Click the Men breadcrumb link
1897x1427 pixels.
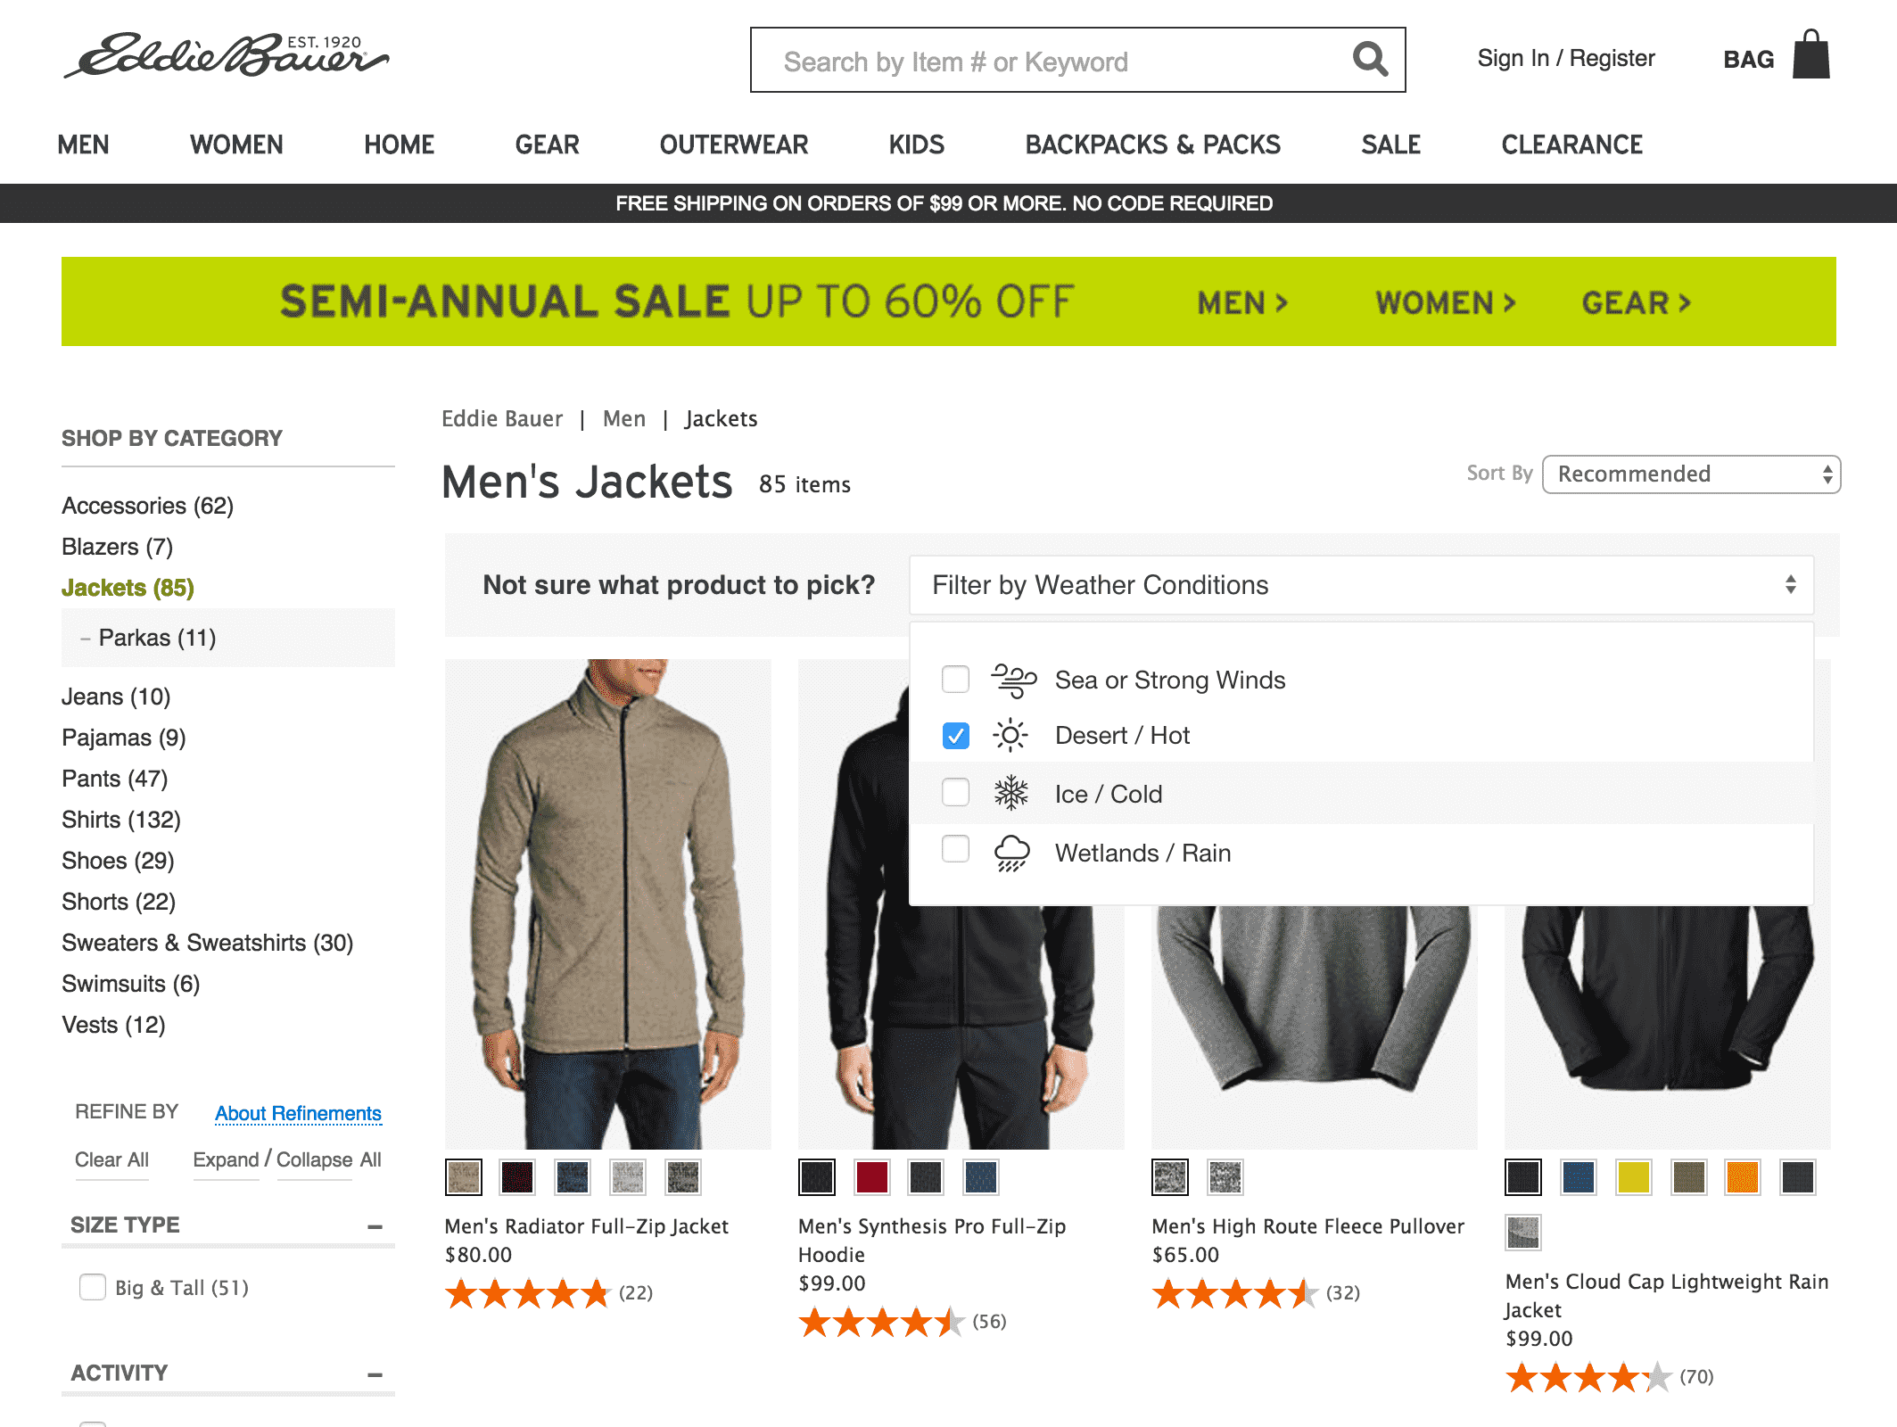(623, 418)
